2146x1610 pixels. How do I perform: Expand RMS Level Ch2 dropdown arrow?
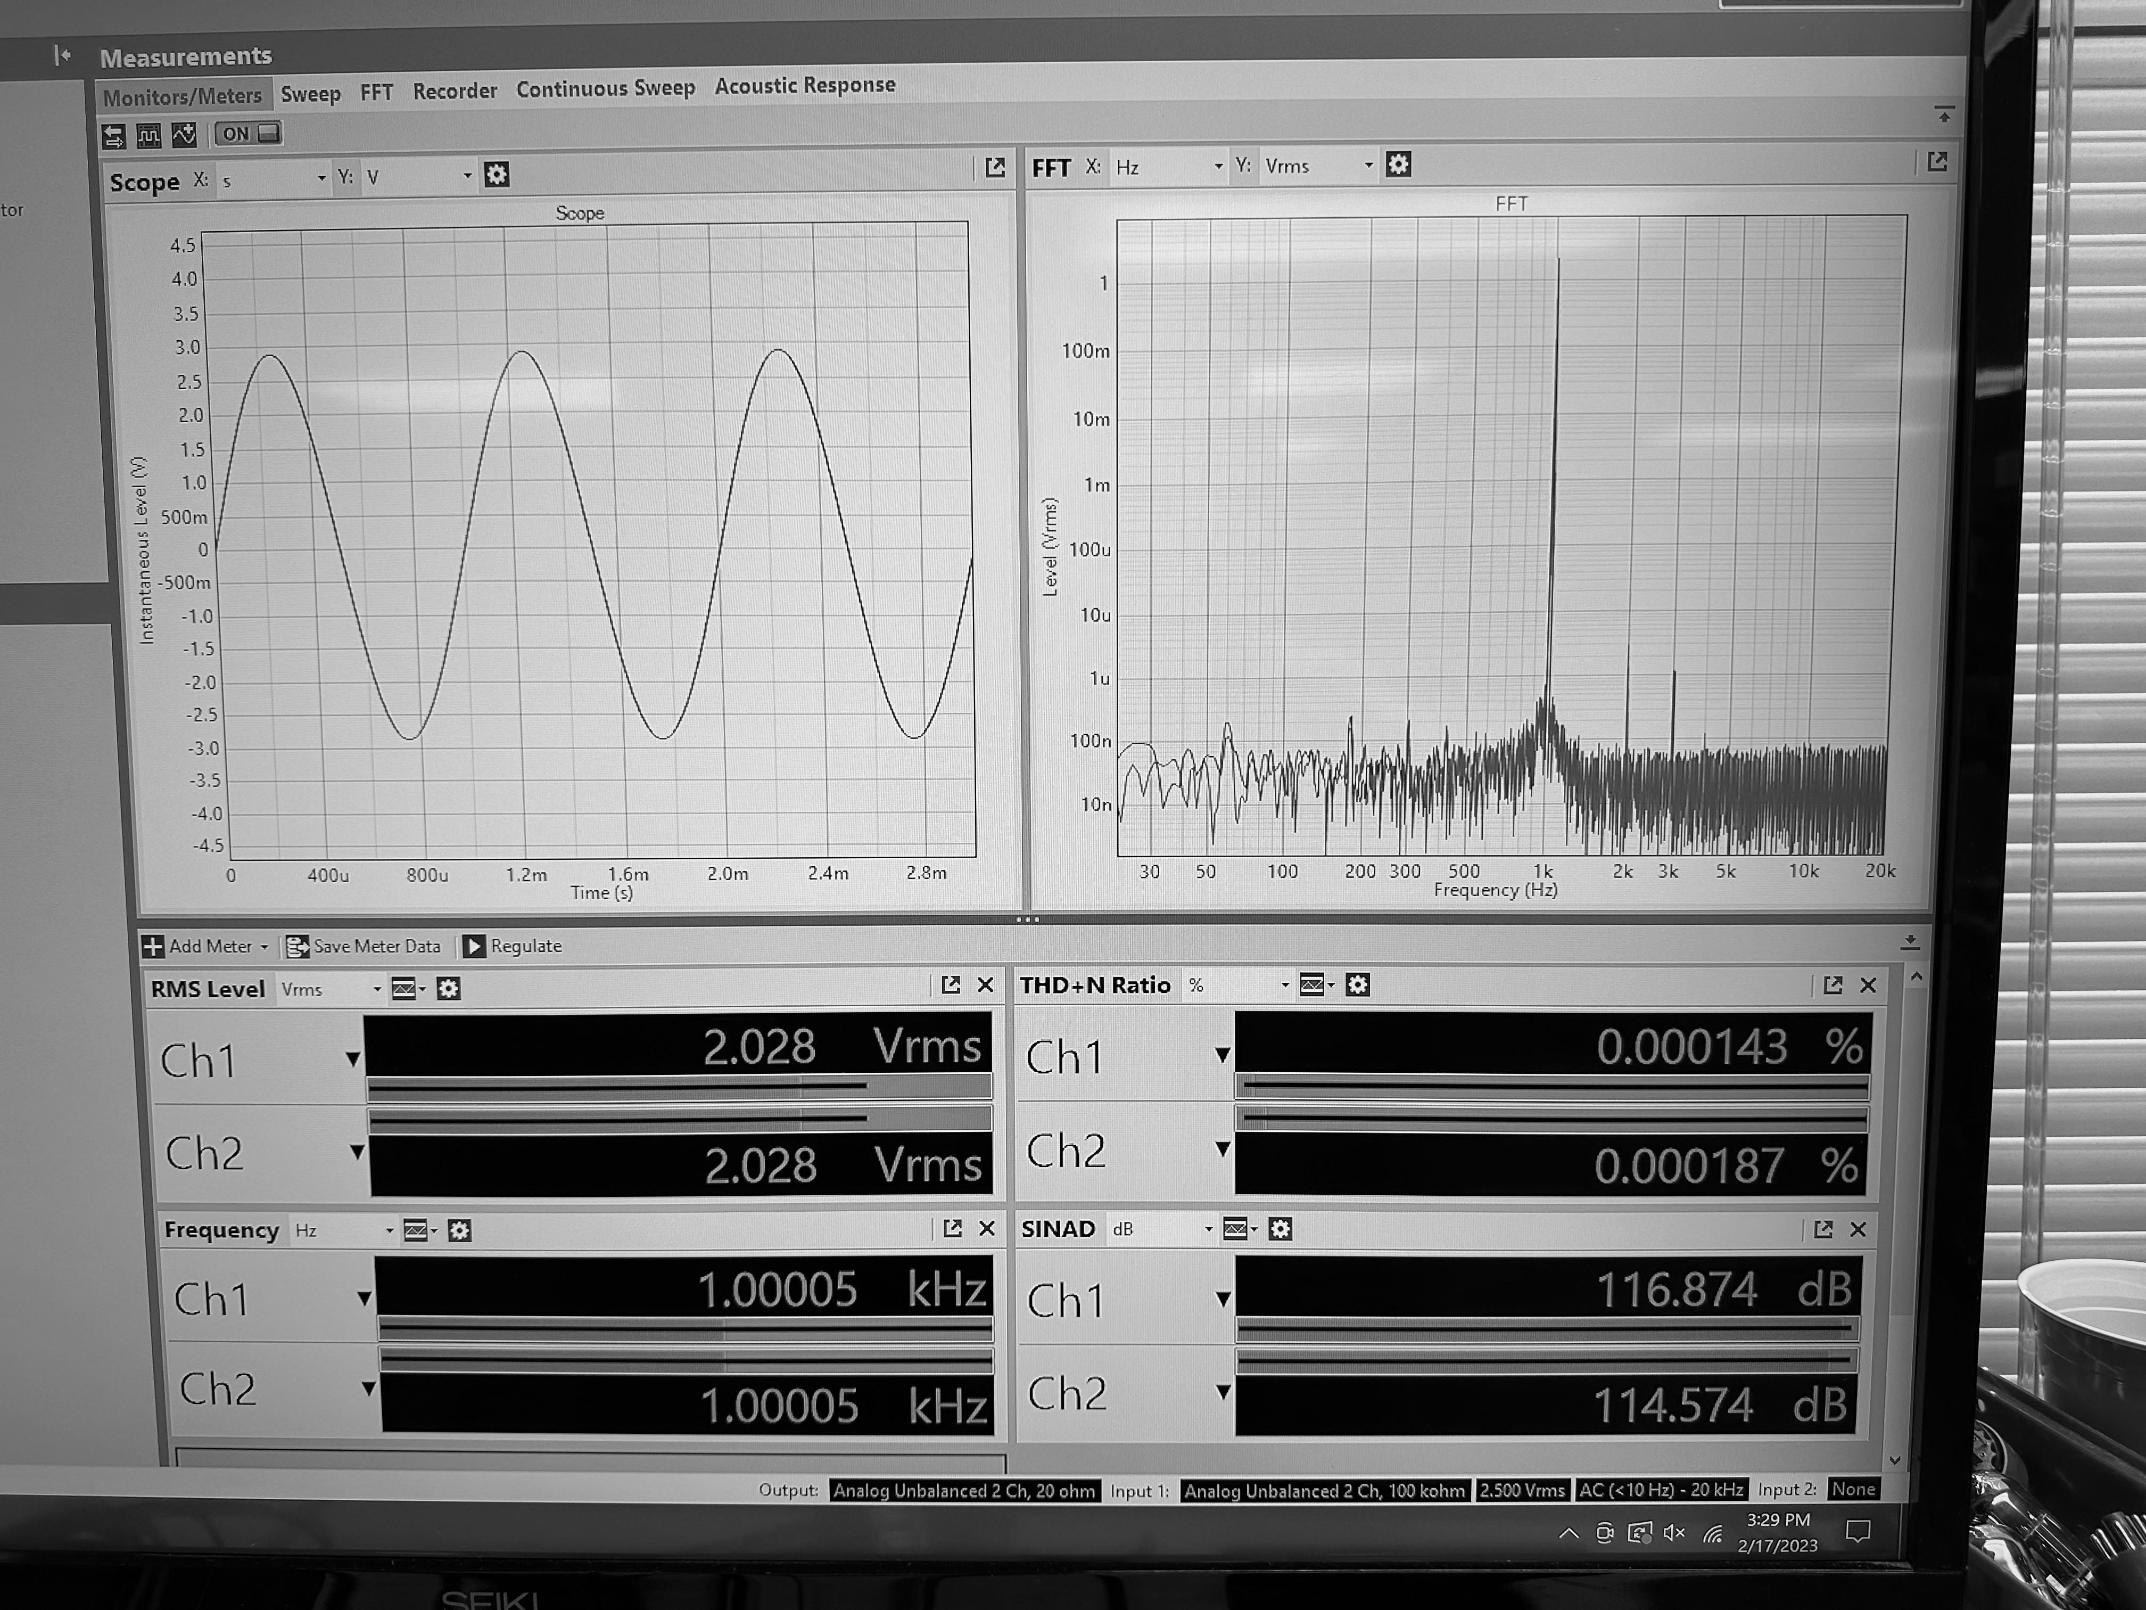pos(357,1152)
